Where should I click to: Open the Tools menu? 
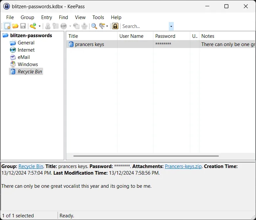point(98,17)
